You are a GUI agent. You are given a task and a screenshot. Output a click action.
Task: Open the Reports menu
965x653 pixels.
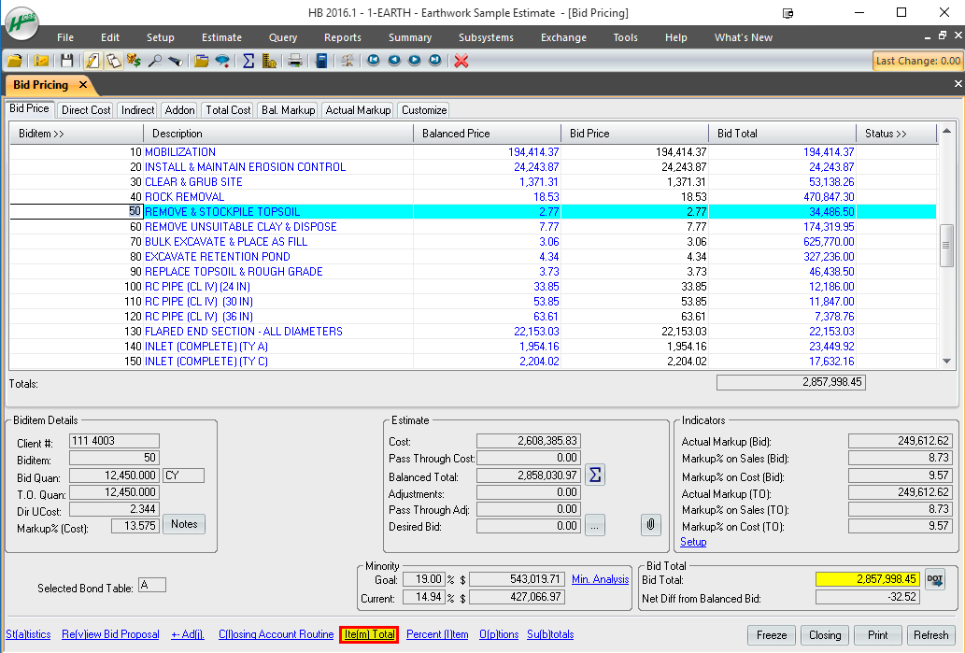pos(343,37)
